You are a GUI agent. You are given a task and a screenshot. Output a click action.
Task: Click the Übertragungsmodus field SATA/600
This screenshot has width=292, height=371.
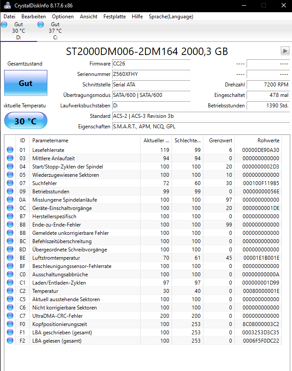point(151,95)
